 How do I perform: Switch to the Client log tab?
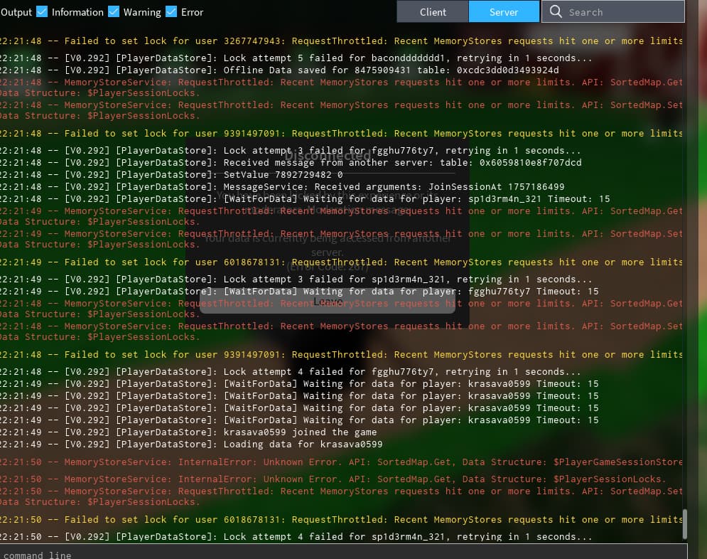tap(433, 11)
